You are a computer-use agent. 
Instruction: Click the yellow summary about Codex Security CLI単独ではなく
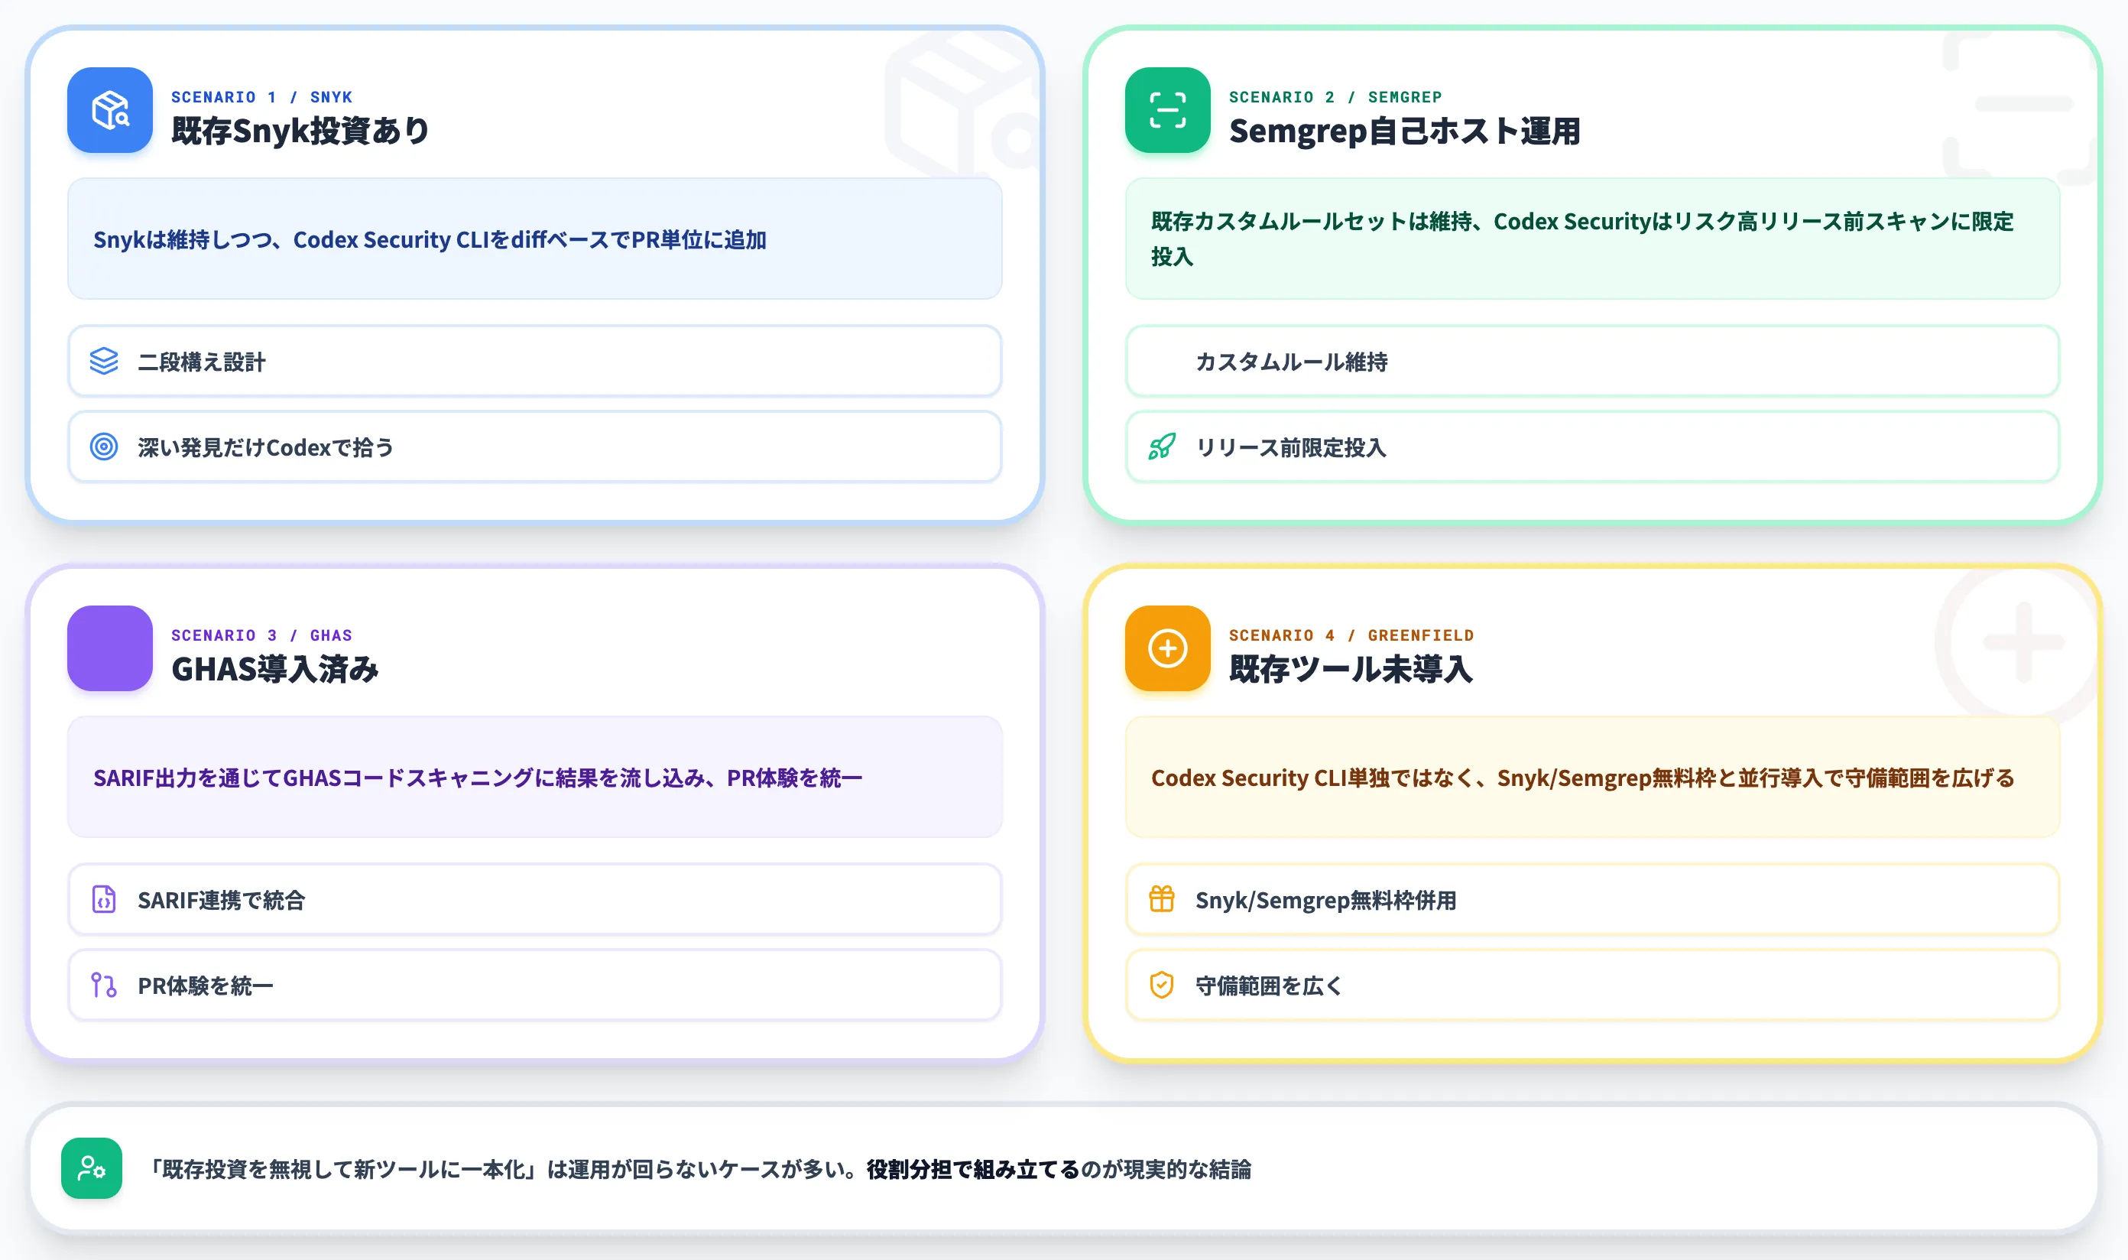1592,777
